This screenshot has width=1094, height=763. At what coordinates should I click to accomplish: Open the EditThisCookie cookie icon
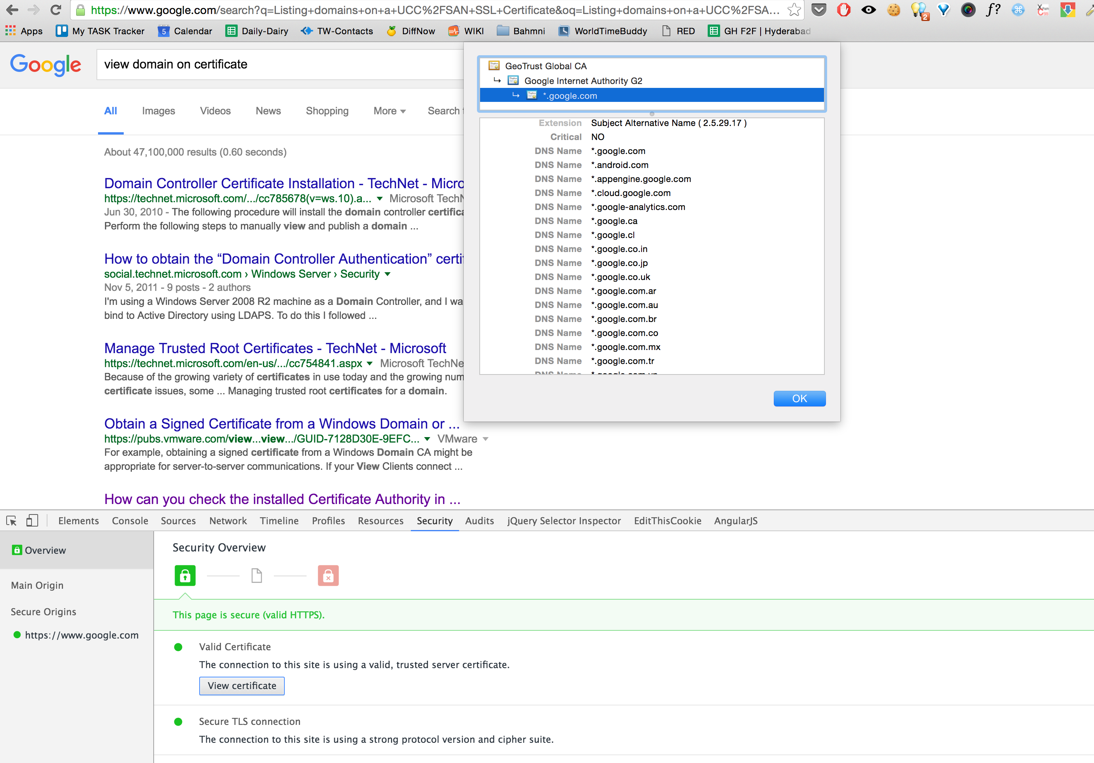coord(894,10)
